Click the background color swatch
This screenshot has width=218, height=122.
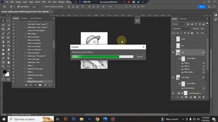pos(7,75)
